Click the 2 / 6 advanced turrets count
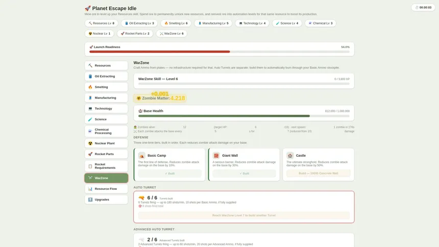 coord(152,240)
